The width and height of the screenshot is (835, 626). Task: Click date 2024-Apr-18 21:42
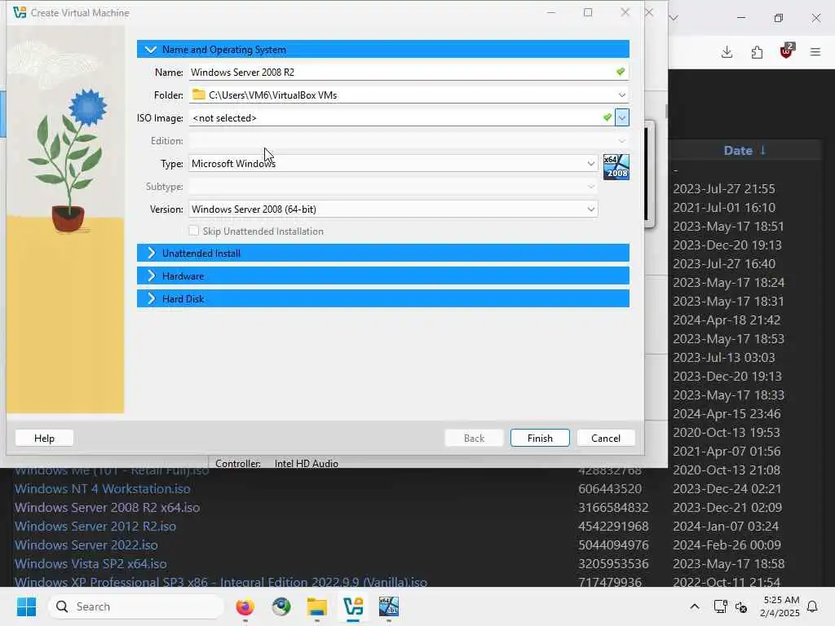727,320
